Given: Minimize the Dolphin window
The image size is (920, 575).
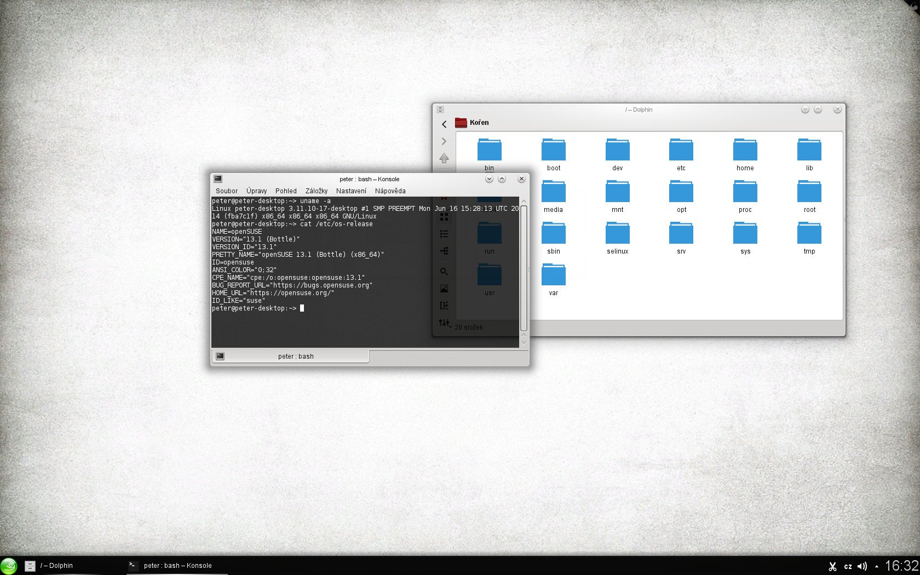Looking at the screenshot, I should pos(805,110).
